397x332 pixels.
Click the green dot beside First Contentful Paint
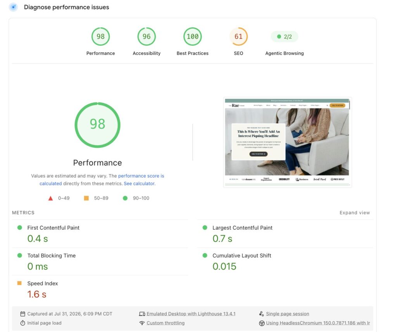pos(19,227)
